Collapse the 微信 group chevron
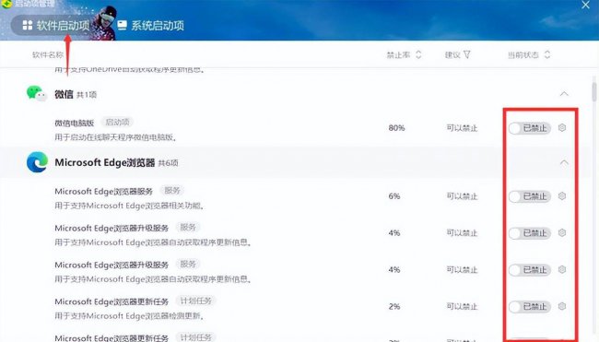599x342 pixels. point(564,94)
